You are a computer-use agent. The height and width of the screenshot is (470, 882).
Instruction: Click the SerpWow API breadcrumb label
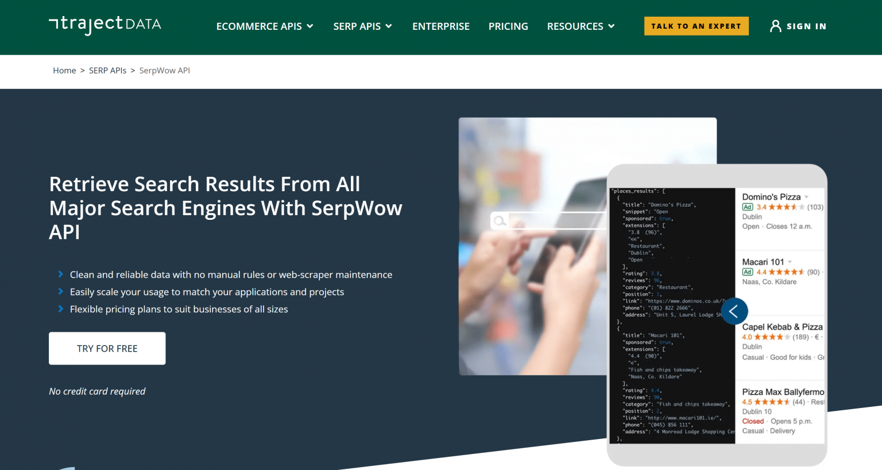pos(165,70)
